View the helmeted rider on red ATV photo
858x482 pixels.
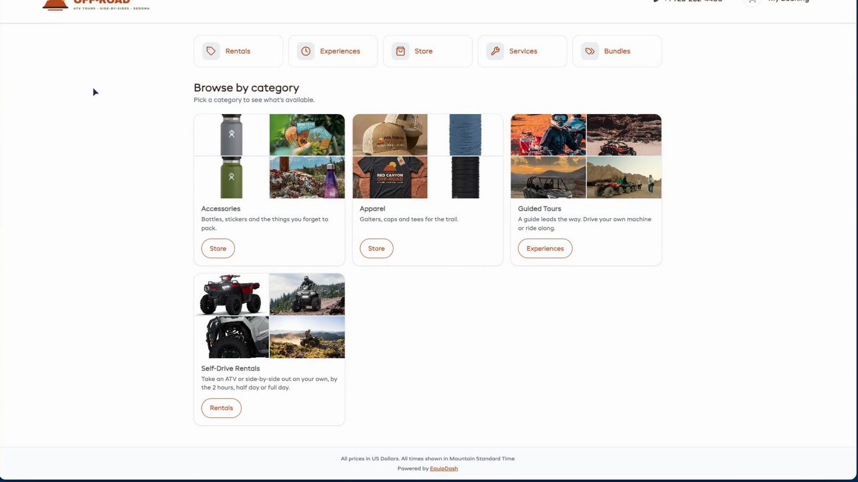[x=548, y=135]
